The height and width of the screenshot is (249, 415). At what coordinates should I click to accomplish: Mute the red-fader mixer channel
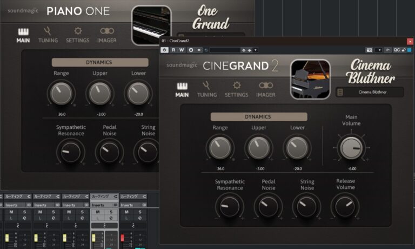point(126,212)
